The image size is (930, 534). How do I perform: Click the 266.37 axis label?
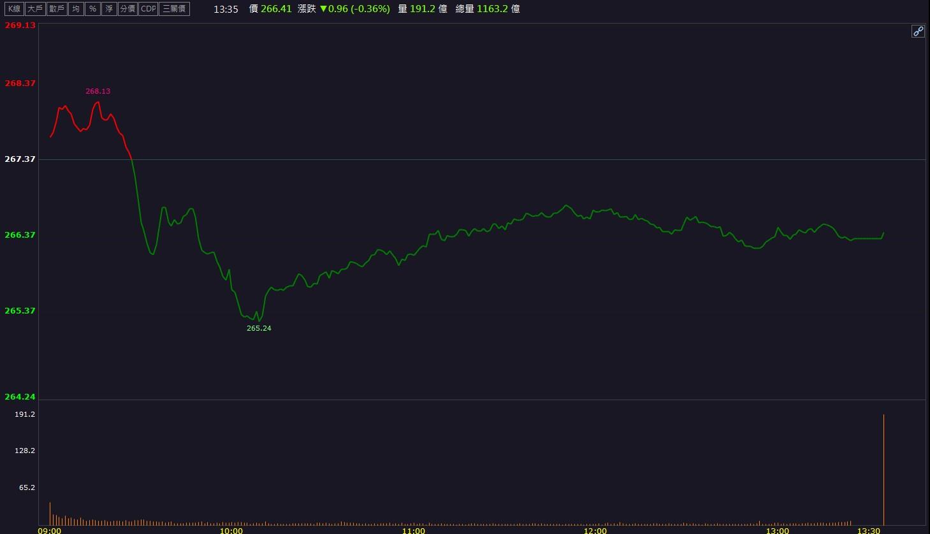point(20,235)
